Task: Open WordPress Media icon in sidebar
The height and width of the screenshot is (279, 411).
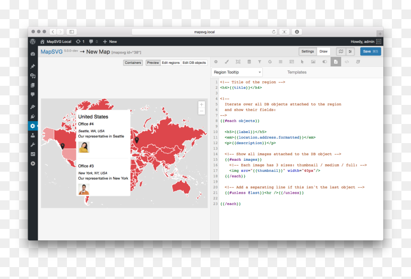Action: 33,76
